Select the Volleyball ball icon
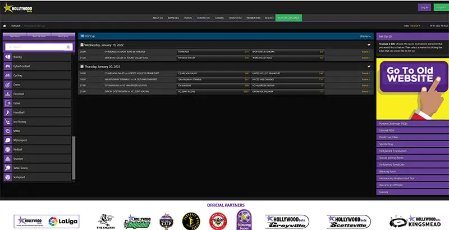Viewport: 449px width, 230px height. click(x=7, y=177)
